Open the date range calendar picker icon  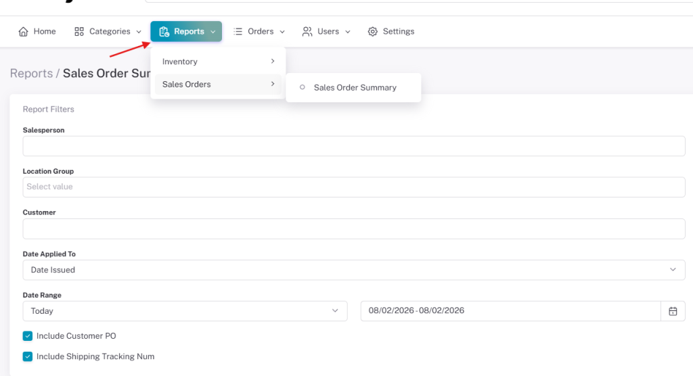673,311
